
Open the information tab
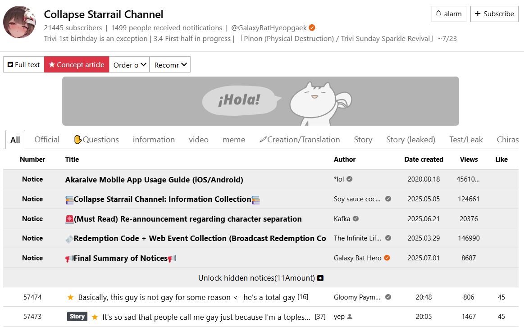pos(154,140)
